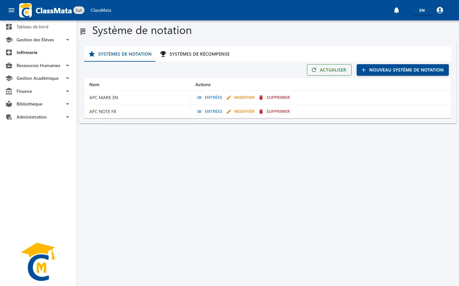
Task: Open Infirmerie menu item
Action: pyautogui.click(x=38, y=52)
